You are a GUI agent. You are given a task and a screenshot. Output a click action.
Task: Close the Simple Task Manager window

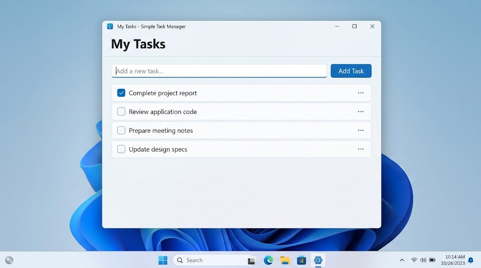[x=372, y=26]
